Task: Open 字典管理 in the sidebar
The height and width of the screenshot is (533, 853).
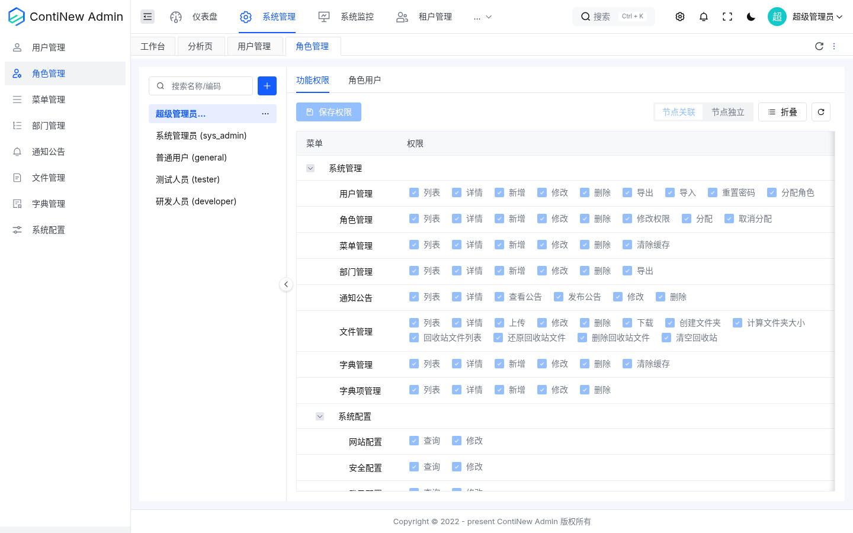Action: coord(65,204)
